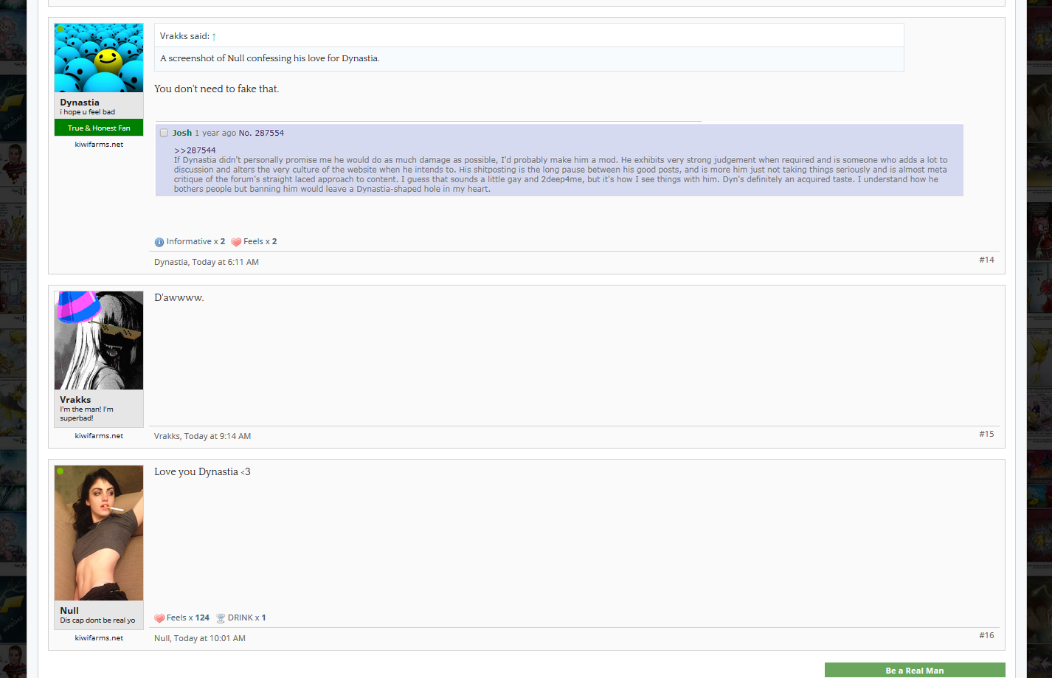Click 'Today at 9:14 AM' timestamp
Viewport: 1052px width, 678px height.
(218, 436)
